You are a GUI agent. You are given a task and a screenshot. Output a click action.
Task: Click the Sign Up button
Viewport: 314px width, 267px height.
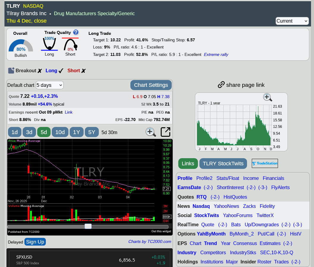click(x=35, y=242)
